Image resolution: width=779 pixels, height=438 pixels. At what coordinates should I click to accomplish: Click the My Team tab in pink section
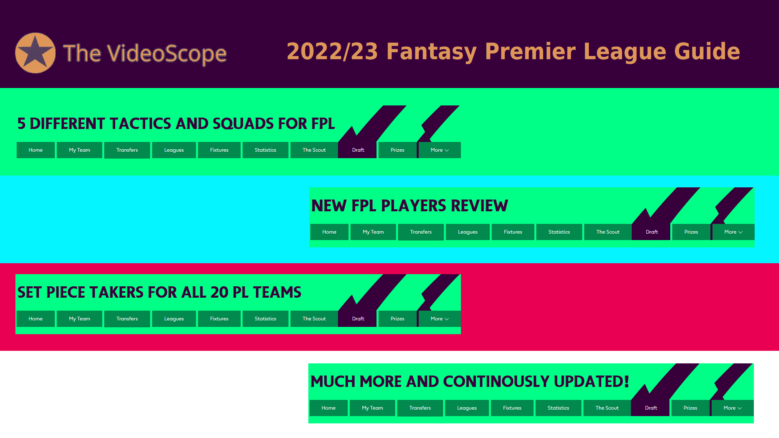tap(79, 318)
